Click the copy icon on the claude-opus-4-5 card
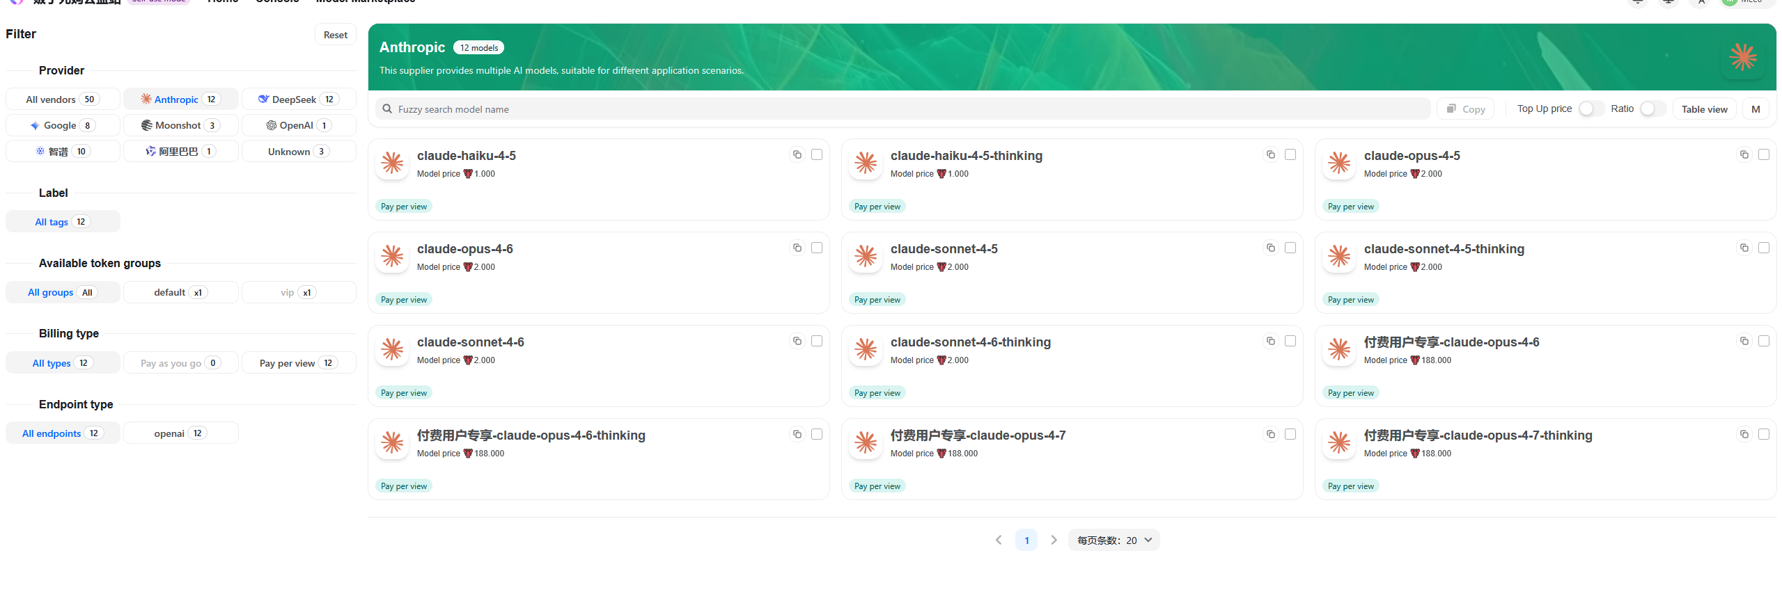1782x592 pixels. 1744,154
